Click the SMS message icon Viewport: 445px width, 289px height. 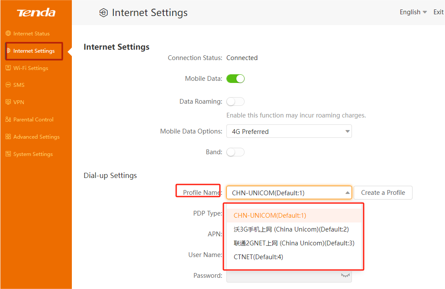click(8, 85)
